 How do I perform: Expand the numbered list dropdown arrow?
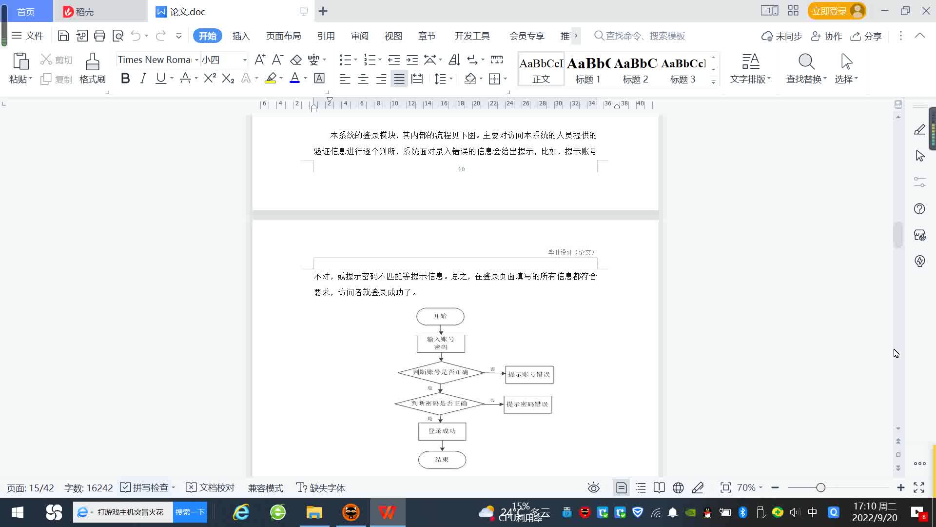380,60
